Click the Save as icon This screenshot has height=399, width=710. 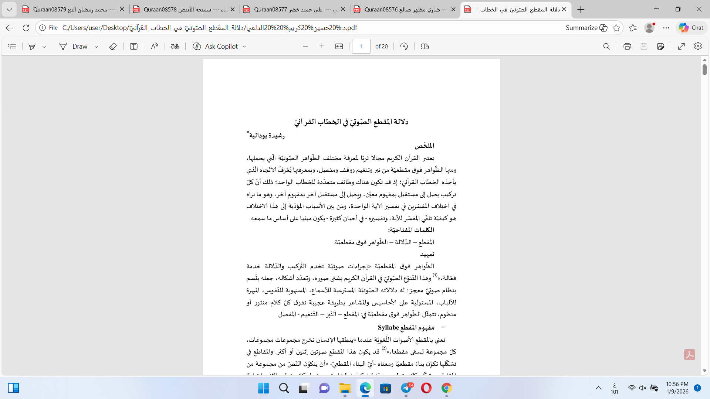point(661,46)
